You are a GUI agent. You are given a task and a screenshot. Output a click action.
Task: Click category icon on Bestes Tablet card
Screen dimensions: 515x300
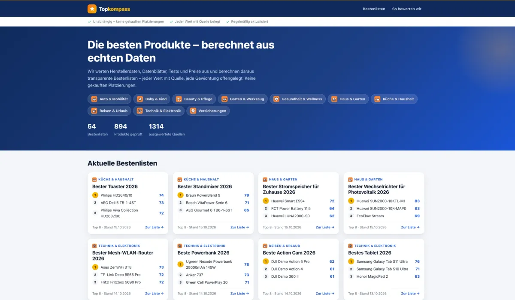(351, 246)
